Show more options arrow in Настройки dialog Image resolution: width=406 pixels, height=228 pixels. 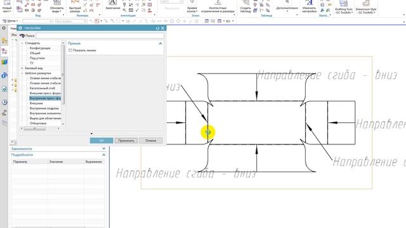tap(91, 134)
